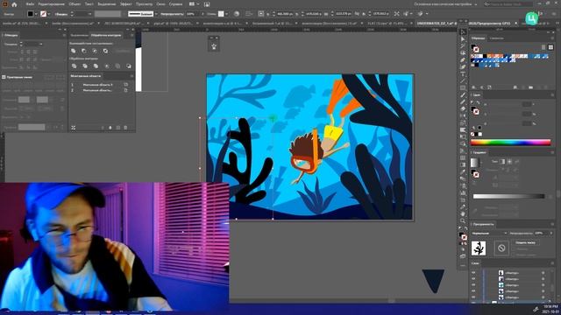The image size is (561, 315).
Task: Click the Minus Front shape mode icon
Action: [84, 51]
